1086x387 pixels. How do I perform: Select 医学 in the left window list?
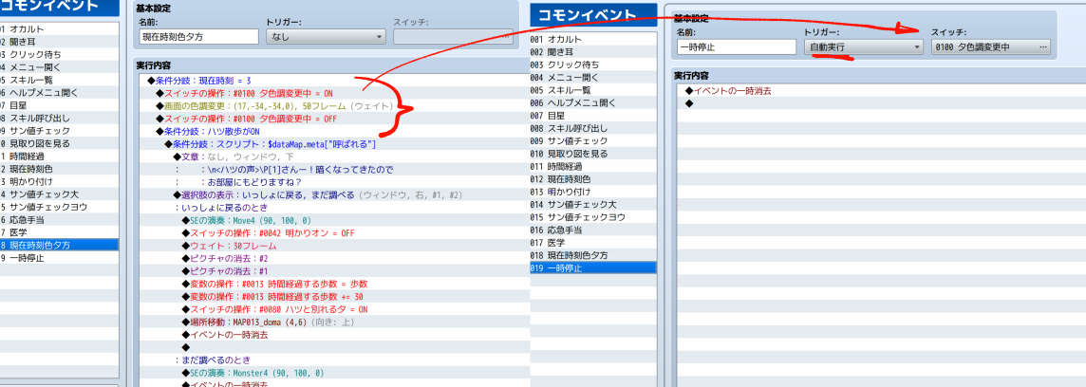click(x=59, y=232)
